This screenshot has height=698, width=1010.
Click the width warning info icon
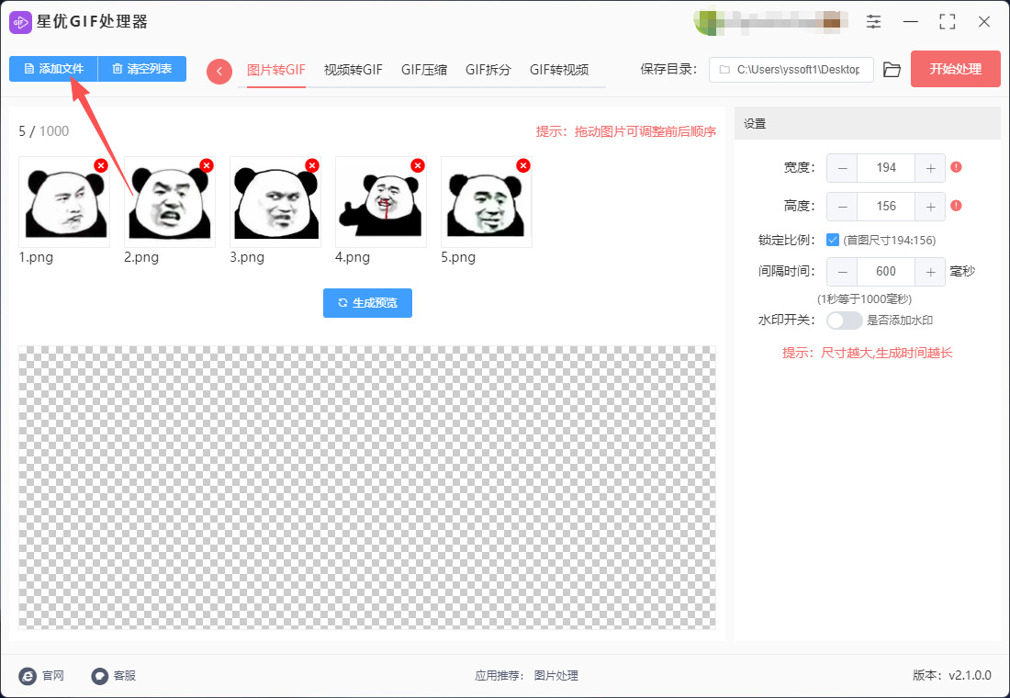click(956, 167)
